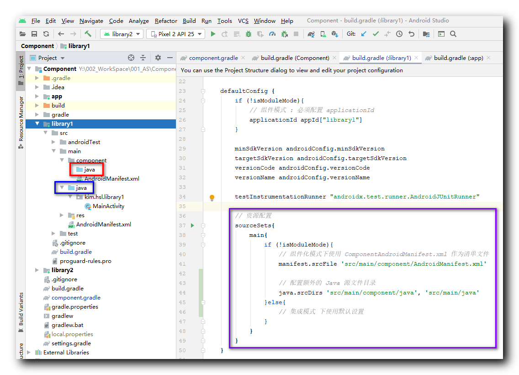Select the kim.hsl.library1 package
The height and width of the screenshot is (375, 519).
click(104, 197)
